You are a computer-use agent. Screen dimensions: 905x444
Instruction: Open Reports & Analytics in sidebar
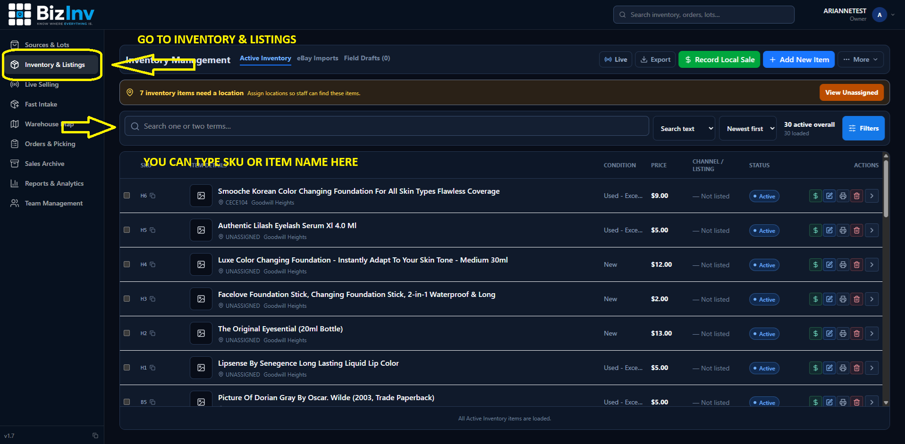(54, 183)
